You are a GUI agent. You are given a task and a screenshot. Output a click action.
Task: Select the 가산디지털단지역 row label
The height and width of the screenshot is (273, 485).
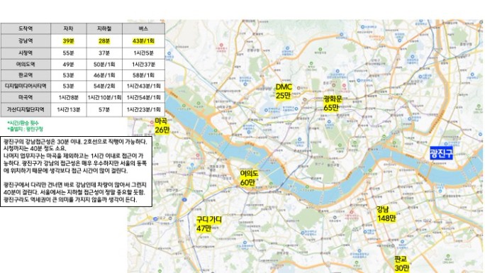(x=26, y=109)
